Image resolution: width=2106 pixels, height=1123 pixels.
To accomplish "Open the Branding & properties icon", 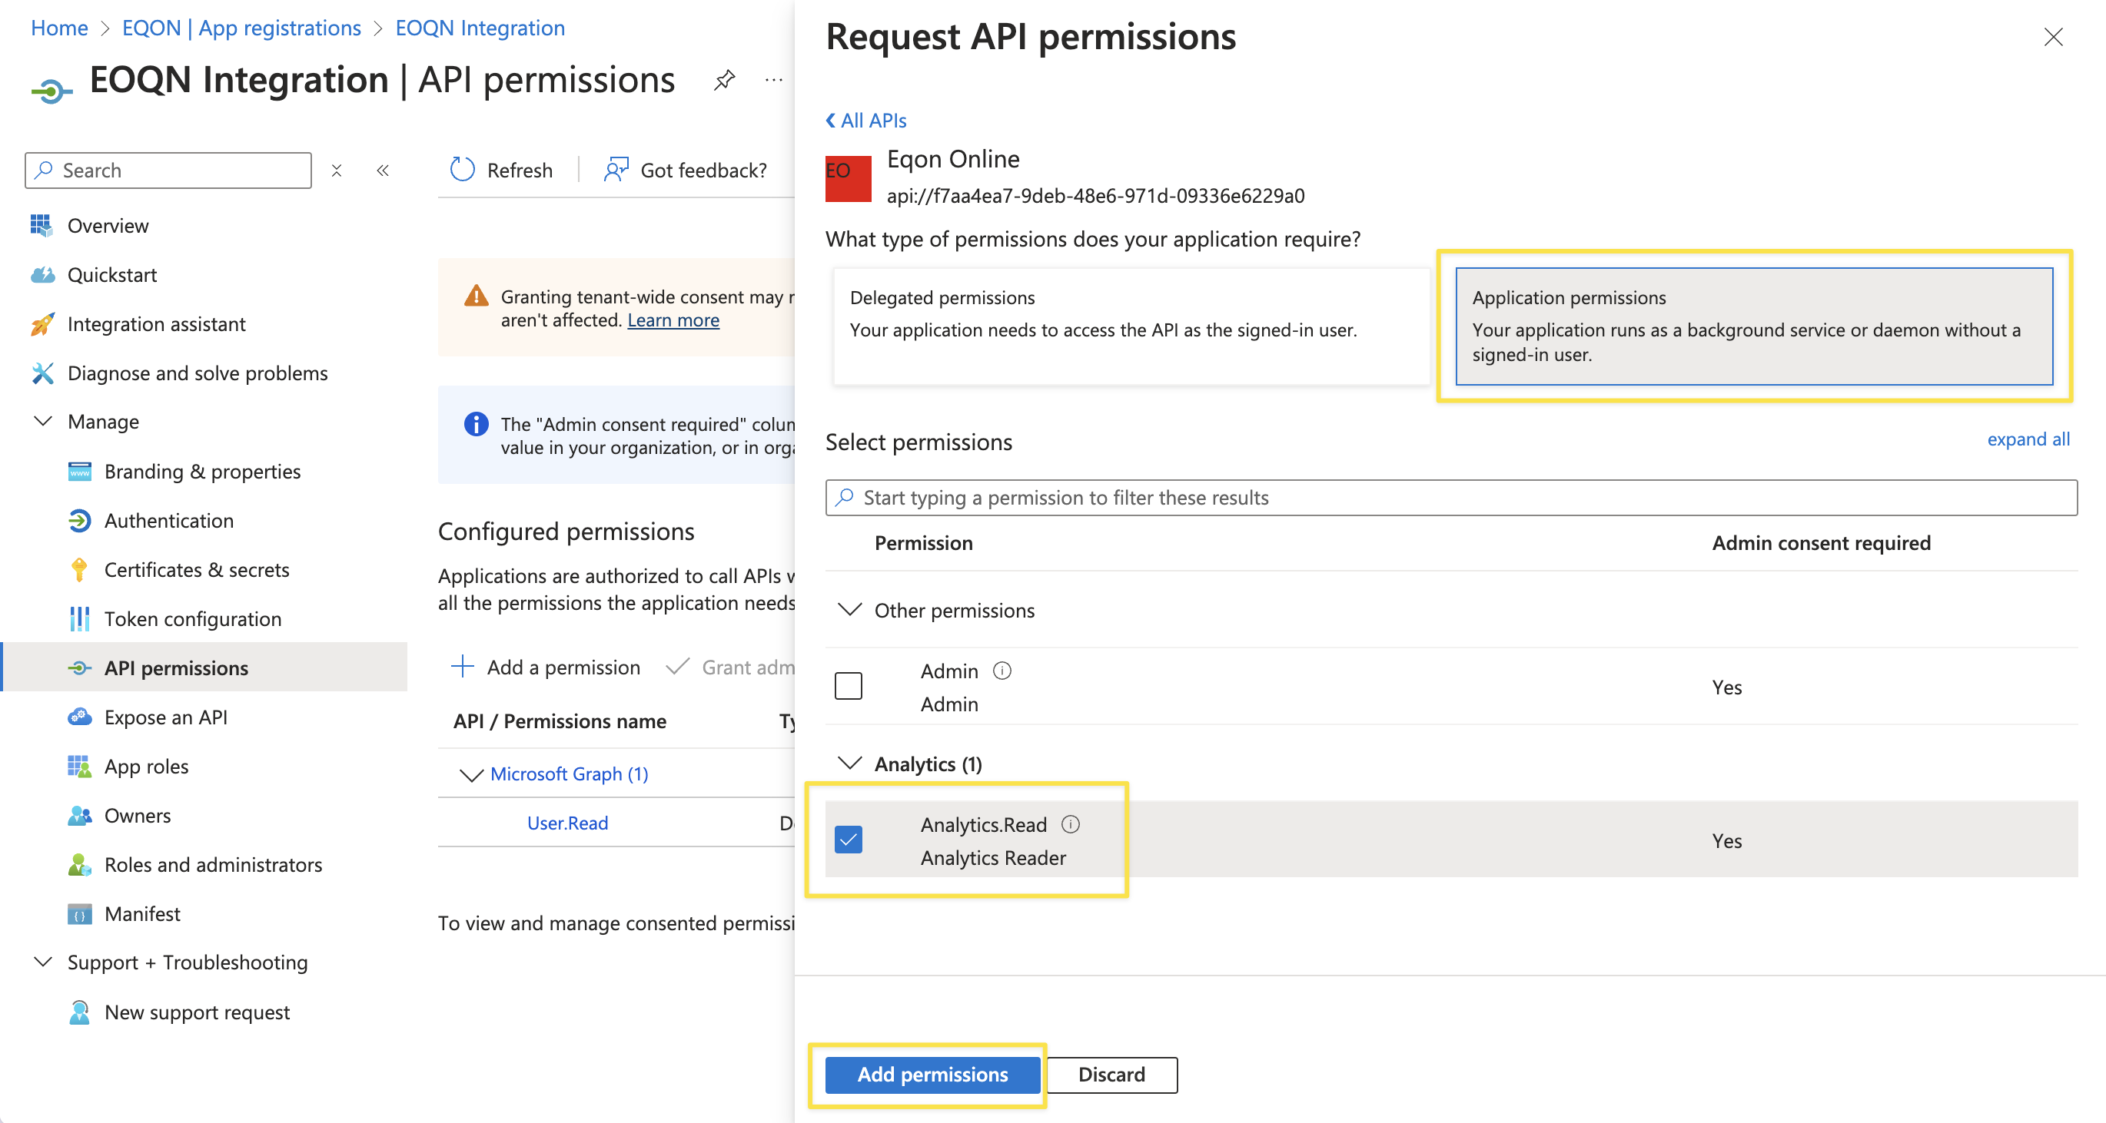I will point(79,472).
